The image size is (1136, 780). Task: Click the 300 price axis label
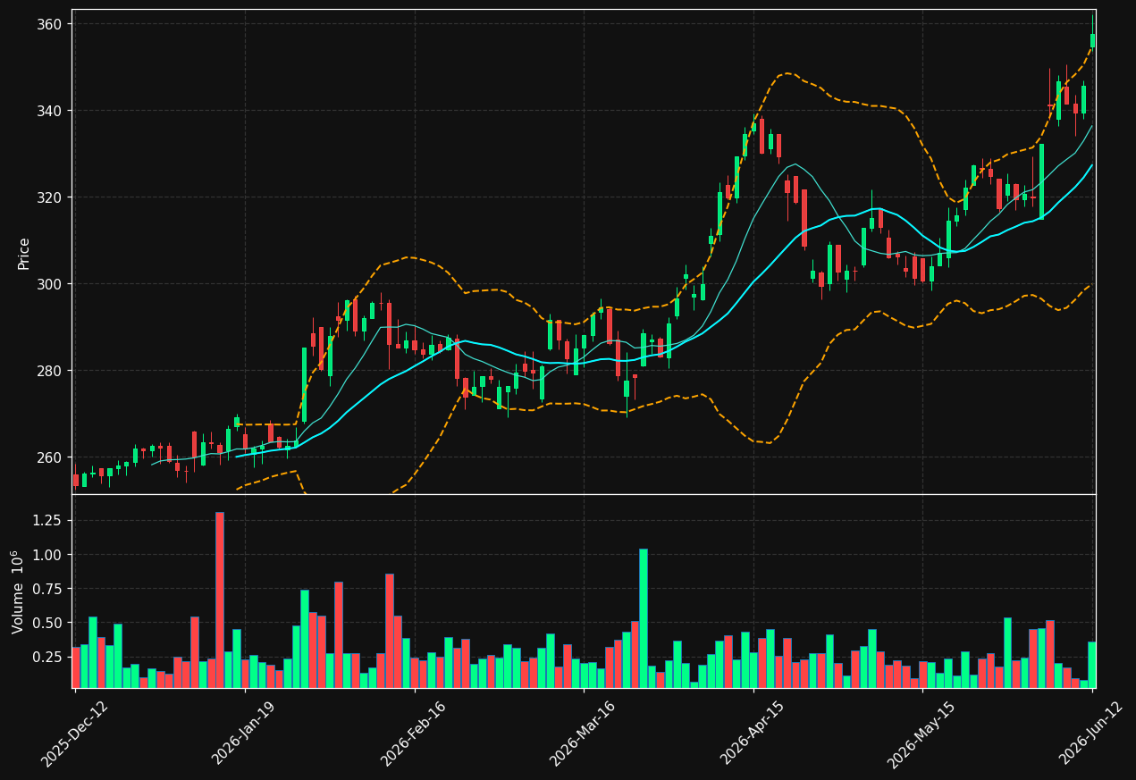click(49, 284)
